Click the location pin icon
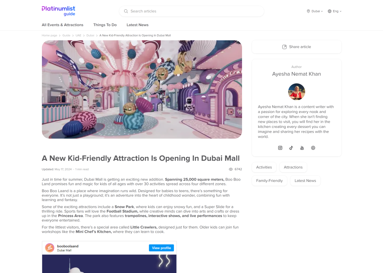 [x=308, y=11]
